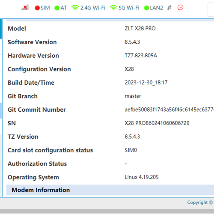Select configuration version value X28
The width and height of the screenshot is (214, 214).
[129, 69]
